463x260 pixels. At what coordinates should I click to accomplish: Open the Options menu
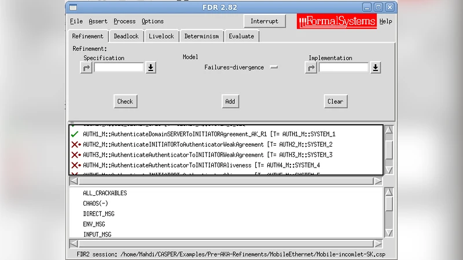tap(152, 21)
